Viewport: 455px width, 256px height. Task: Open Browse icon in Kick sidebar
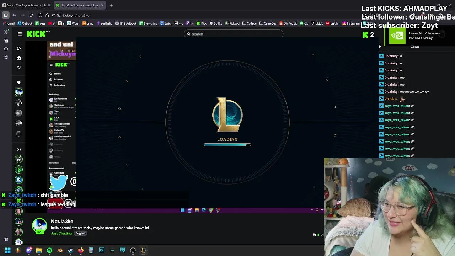[19, 58]
